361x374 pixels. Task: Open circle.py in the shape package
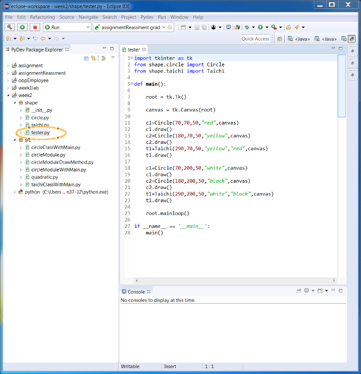pos(40,118)
